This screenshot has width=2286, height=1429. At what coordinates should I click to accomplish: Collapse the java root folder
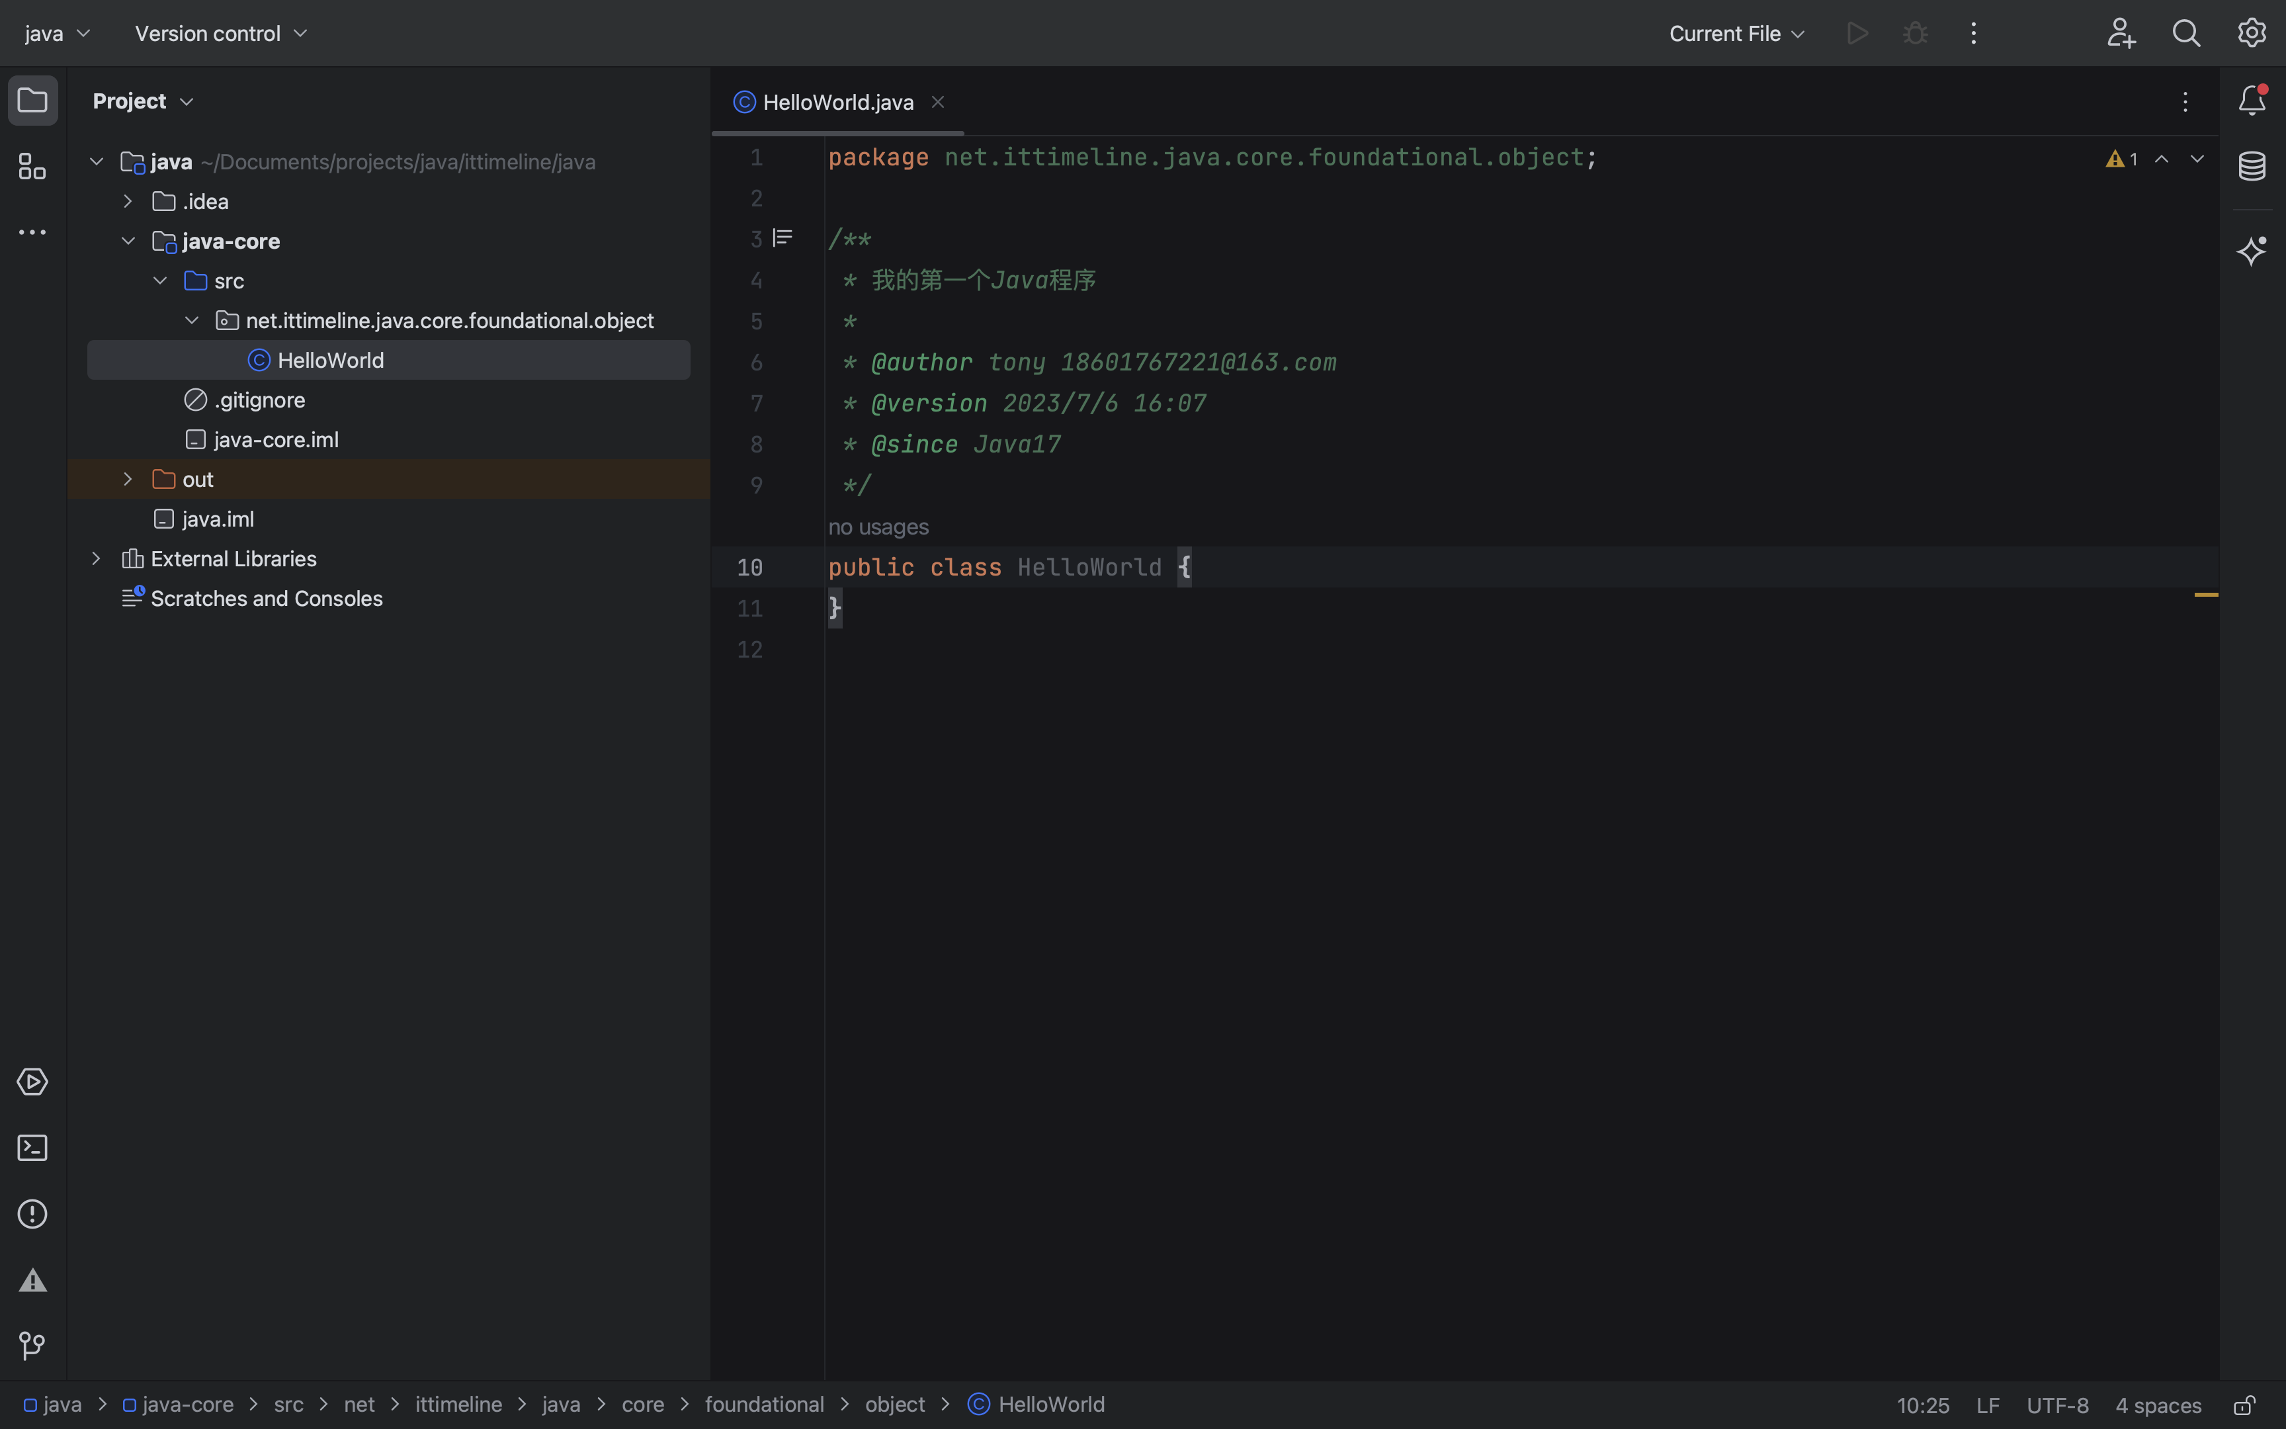tap(97, 161)
